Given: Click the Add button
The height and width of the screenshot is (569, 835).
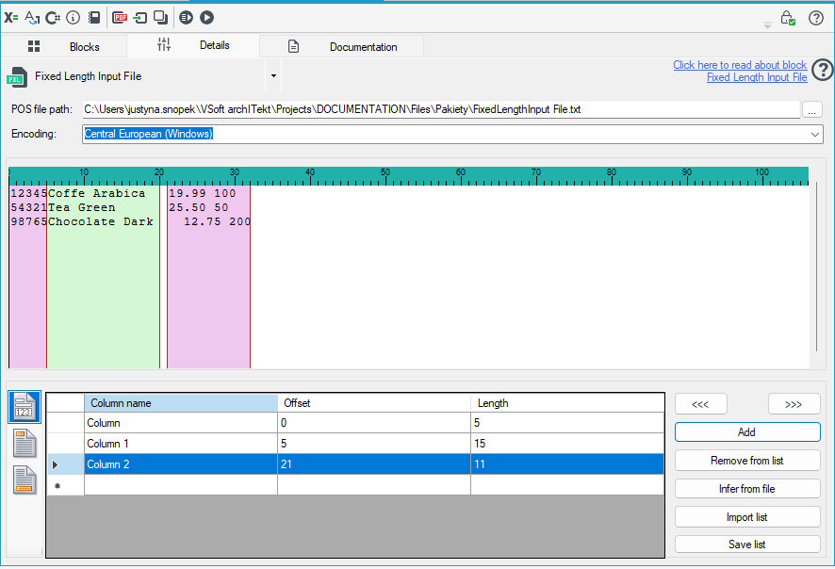Looking at the screenshot, I should [x=747, y=432].
